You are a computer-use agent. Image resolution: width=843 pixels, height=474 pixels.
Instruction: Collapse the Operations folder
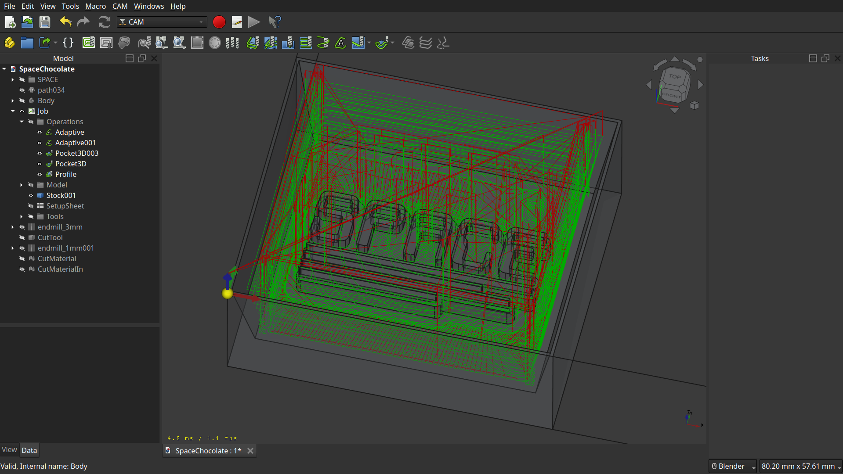pyautogui.click(x=22, y=122)
